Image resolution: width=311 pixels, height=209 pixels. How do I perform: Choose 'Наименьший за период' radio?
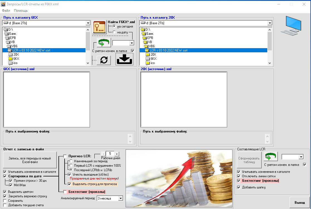pyautogui.click(x=71, y=161)
